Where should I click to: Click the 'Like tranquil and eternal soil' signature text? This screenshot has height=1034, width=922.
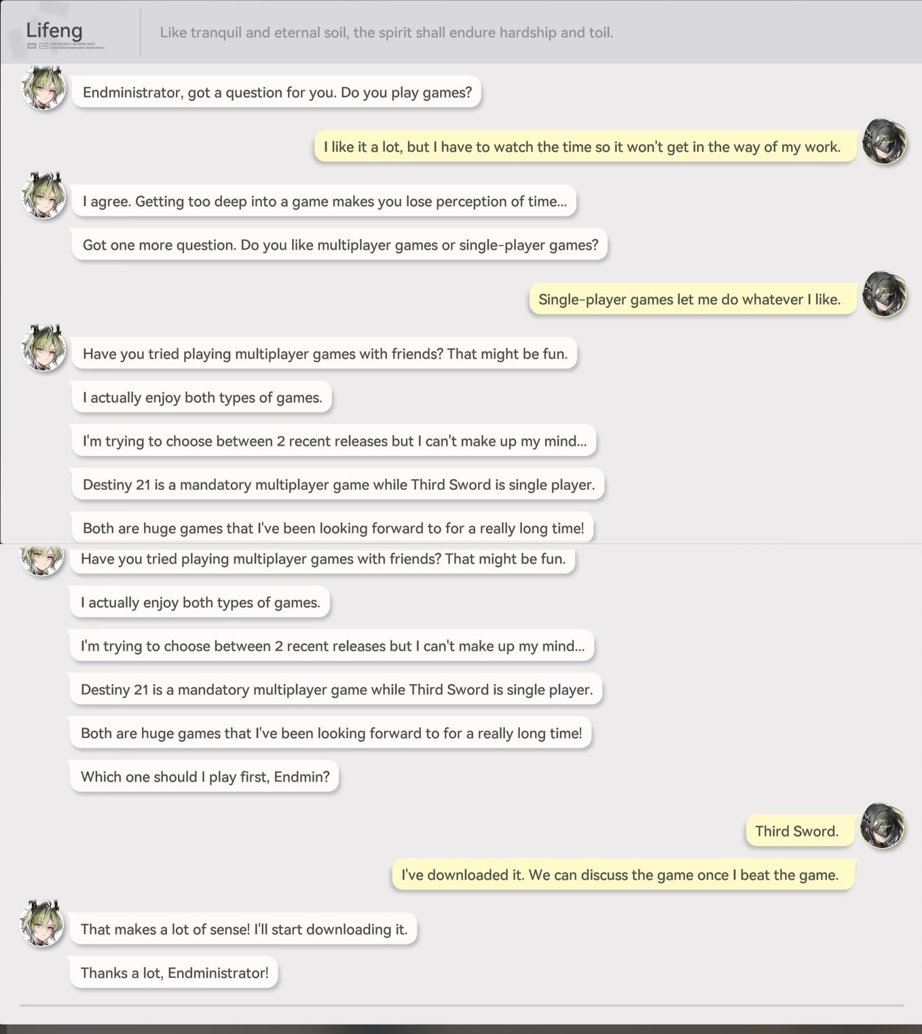(x=386, y=33)
